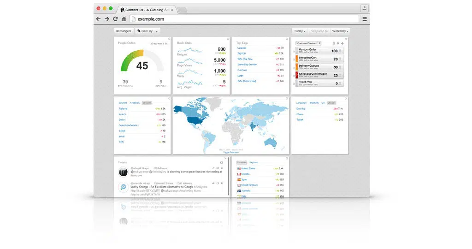Viewport: 472px width, 249px height.
Task: Open the Tweets widget settings gear
Action: point(221,163)
